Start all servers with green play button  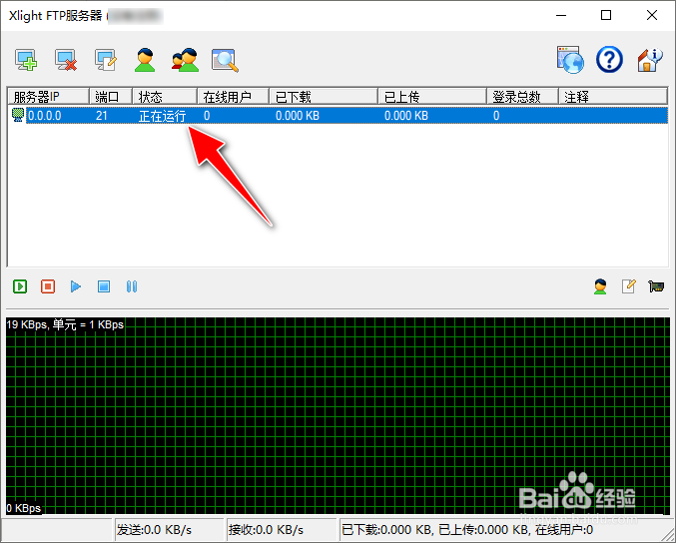(x=20, y=286)
